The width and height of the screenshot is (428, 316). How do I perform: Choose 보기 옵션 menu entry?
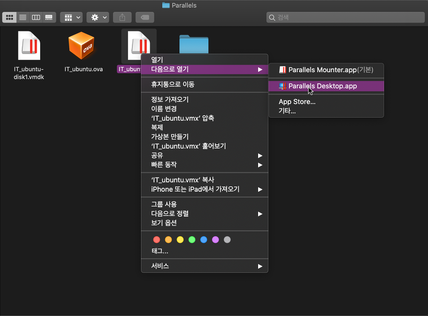tap(205, 223)
